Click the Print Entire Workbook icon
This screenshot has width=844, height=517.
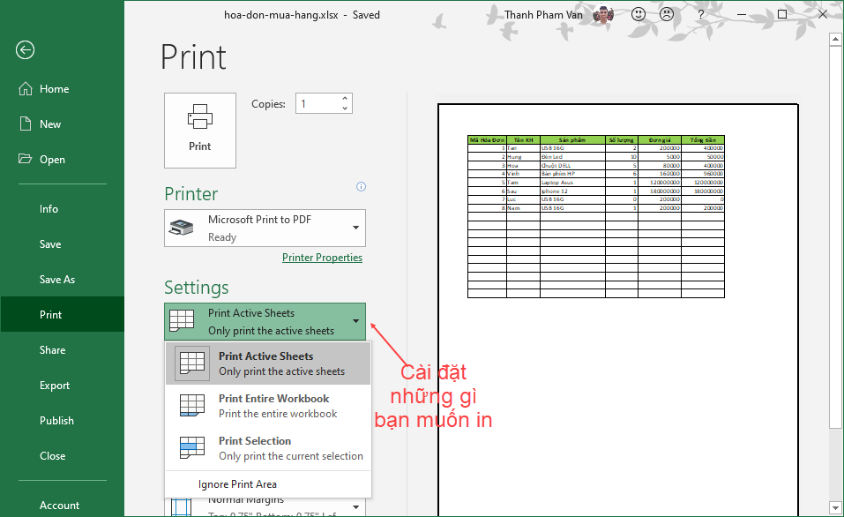click(192, 406)
